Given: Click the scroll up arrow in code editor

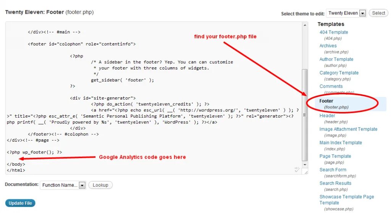Looking at the screenshot, I should [305, 25].
